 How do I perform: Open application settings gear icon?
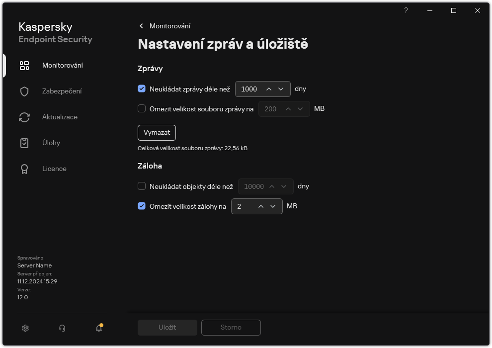tap(25, 328)
